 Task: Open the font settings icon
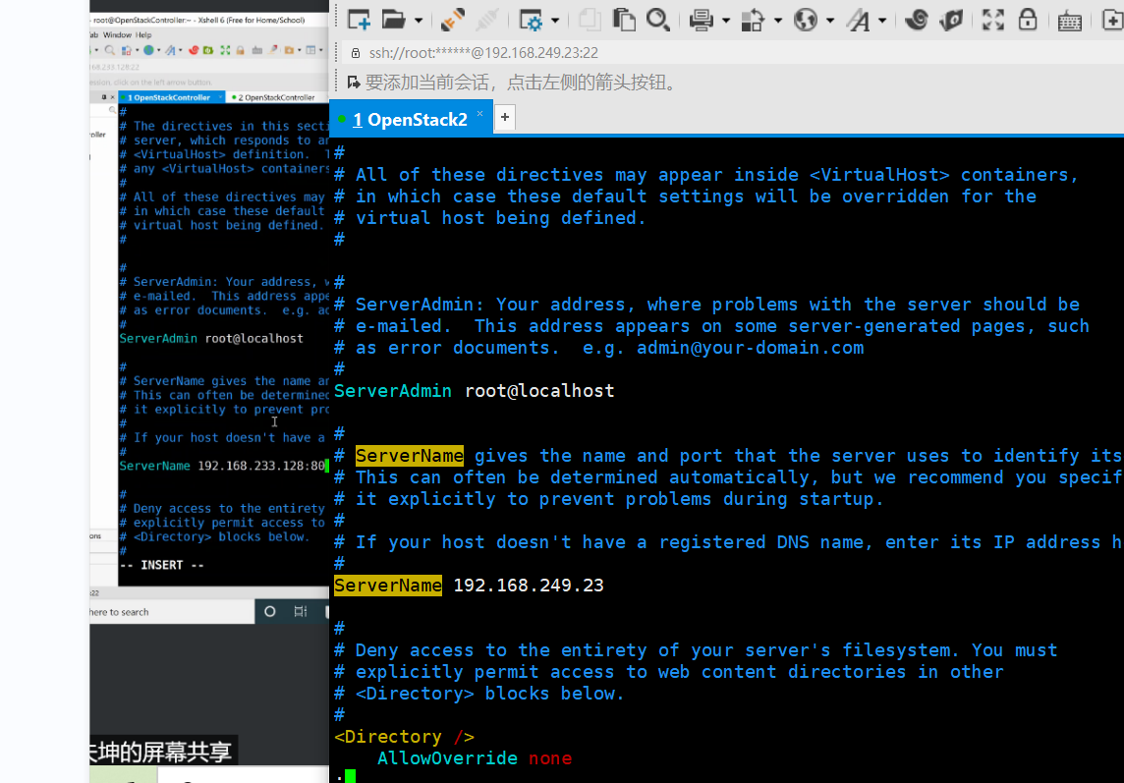(x=858, y=20)
